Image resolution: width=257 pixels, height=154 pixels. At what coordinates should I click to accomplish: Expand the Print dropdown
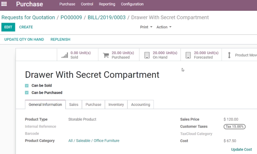coord(146,27)
